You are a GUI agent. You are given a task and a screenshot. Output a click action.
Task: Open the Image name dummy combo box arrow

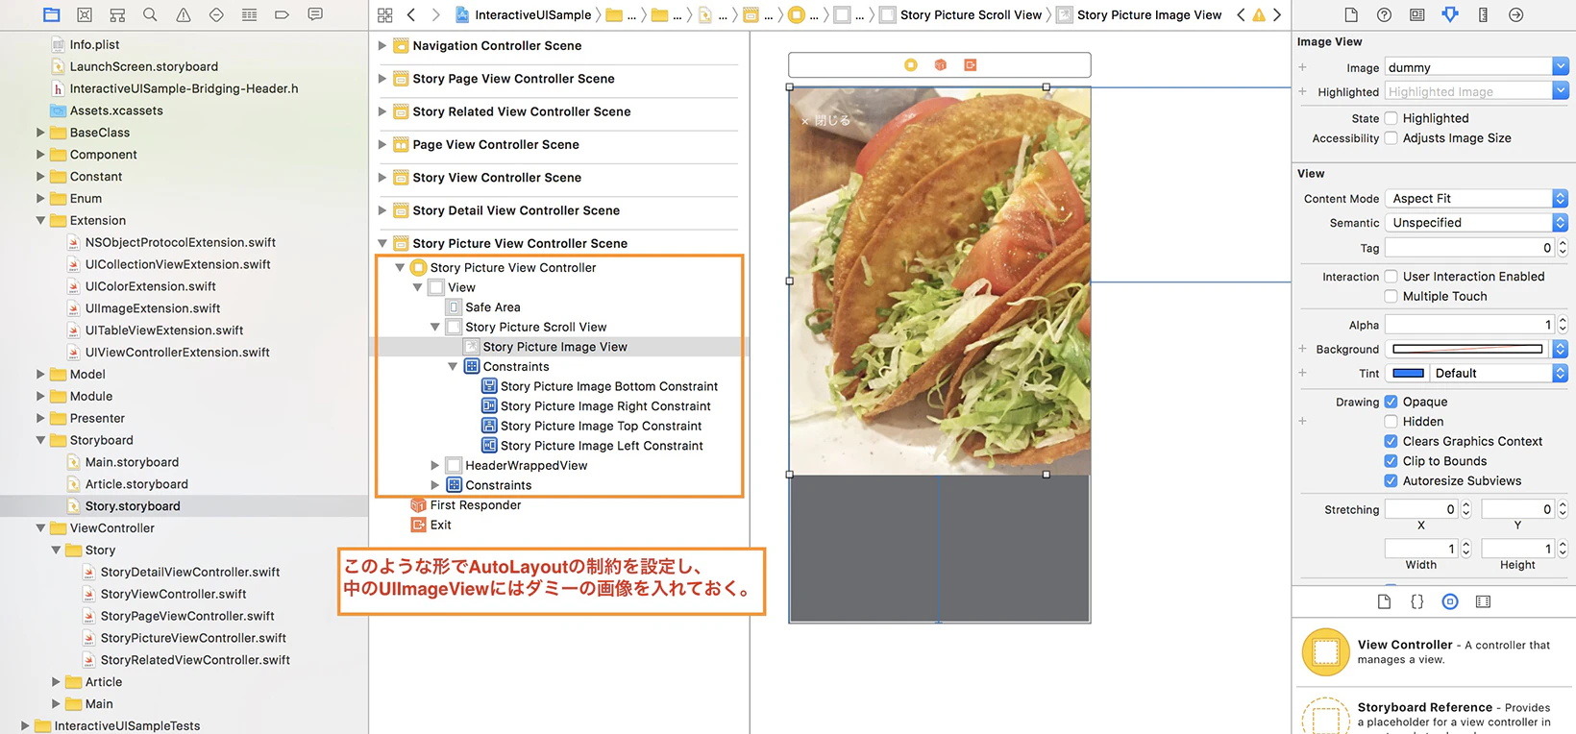(1561, 66)
